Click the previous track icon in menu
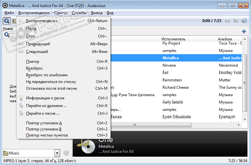The height and width of the screenshot is (165, 251). click(x=21, y=44)
